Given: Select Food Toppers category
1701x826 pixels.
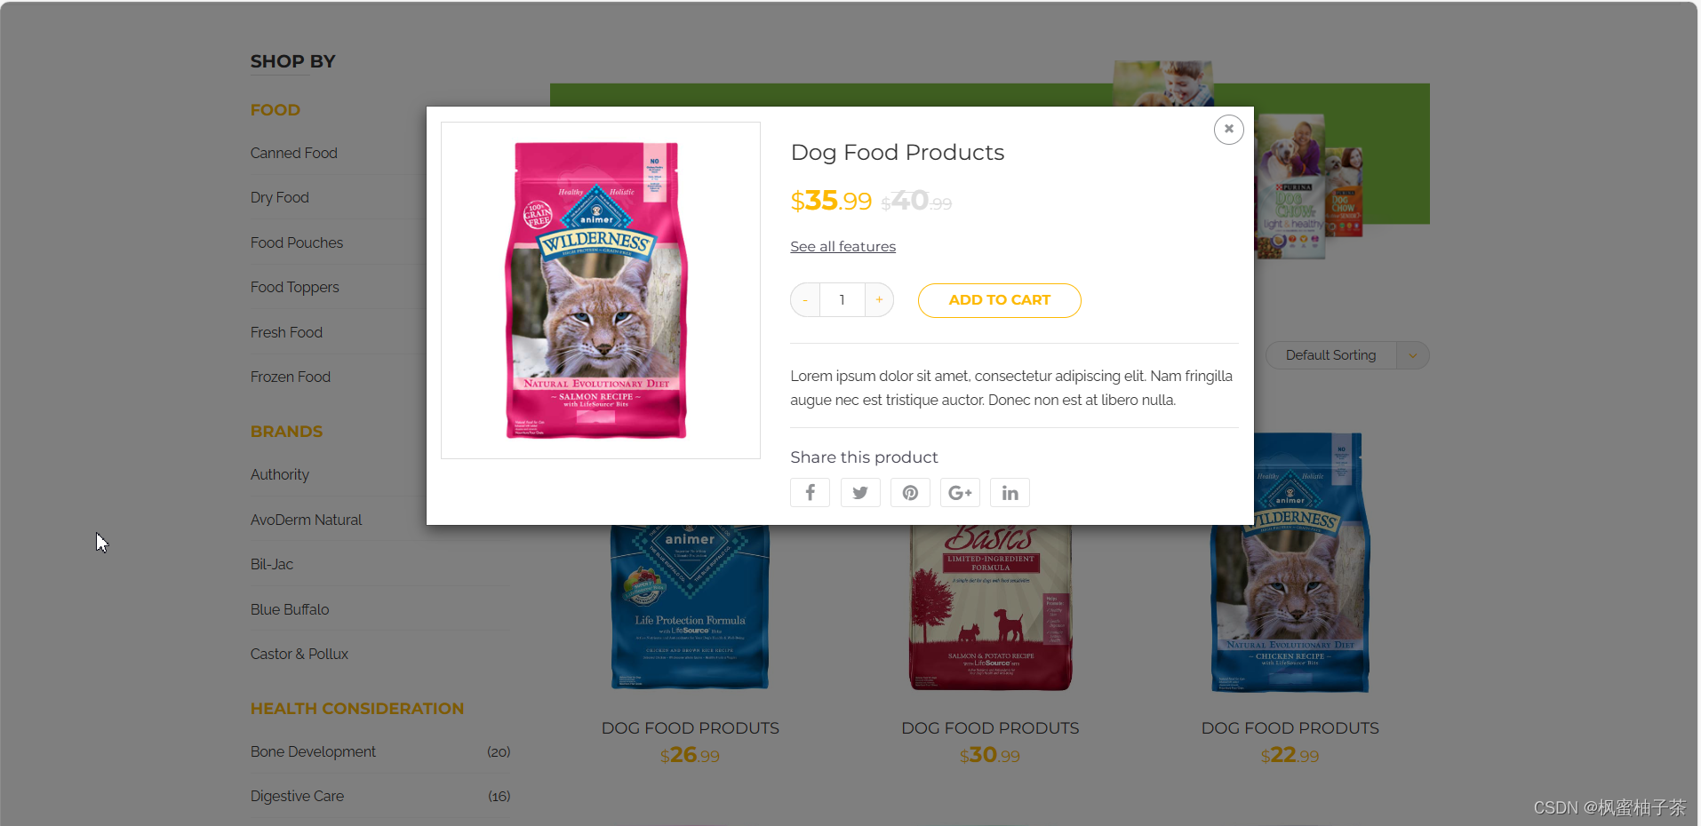Looking at the screenshot, I should 294,287.
